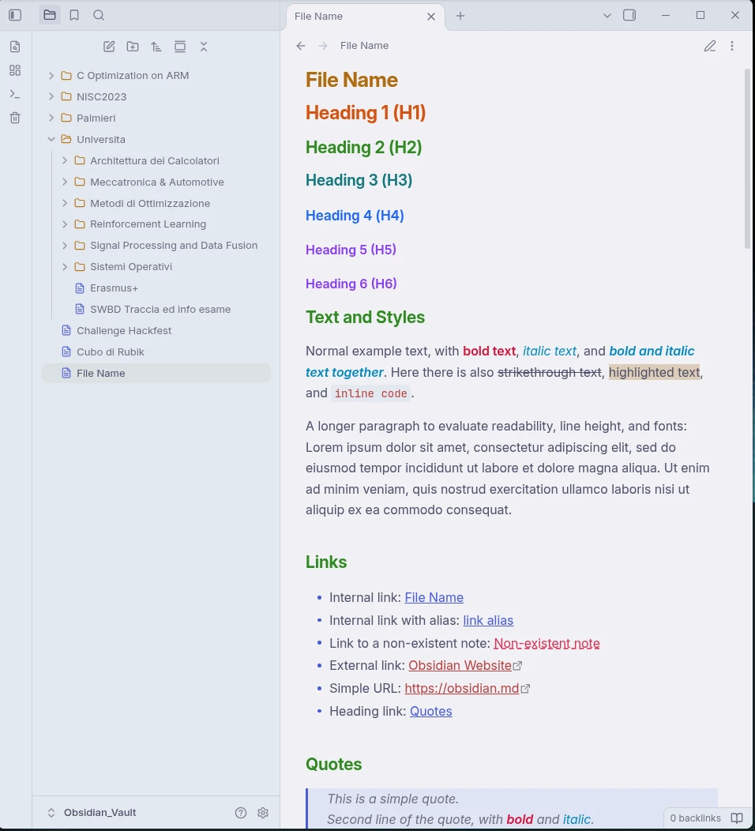Open settings gear icon
Screen dimensions: 755x831
[263, 813]
